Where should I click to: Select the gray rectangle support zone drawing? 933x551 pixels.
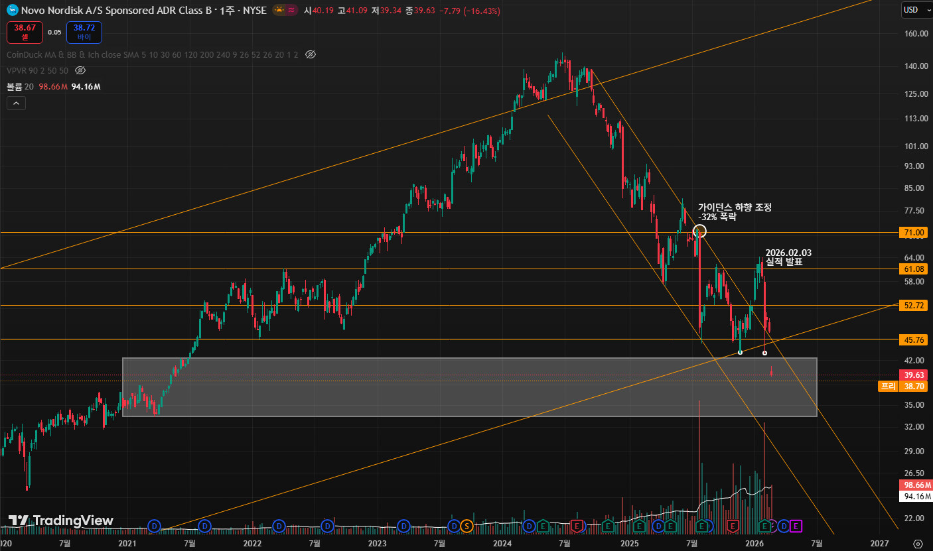coord(469,387)
